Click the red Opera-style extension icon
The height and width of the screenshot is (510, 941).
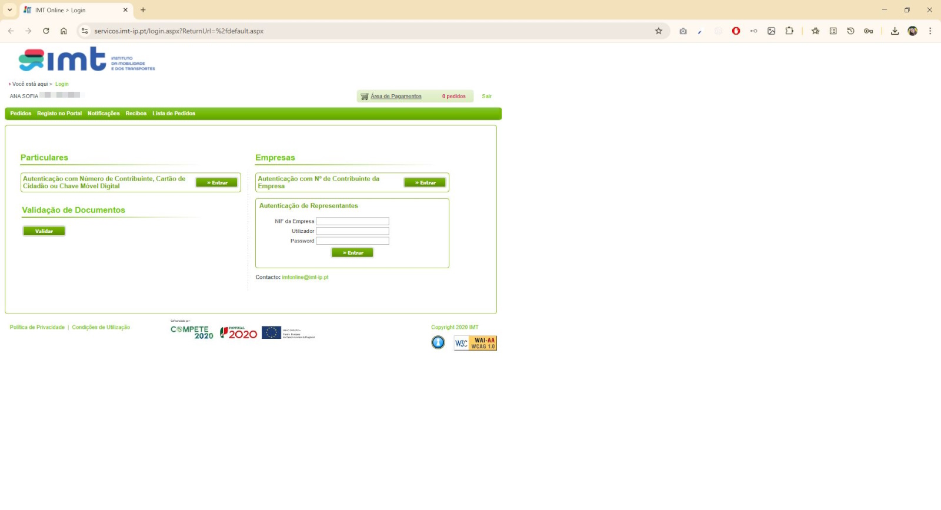[736, 31]
